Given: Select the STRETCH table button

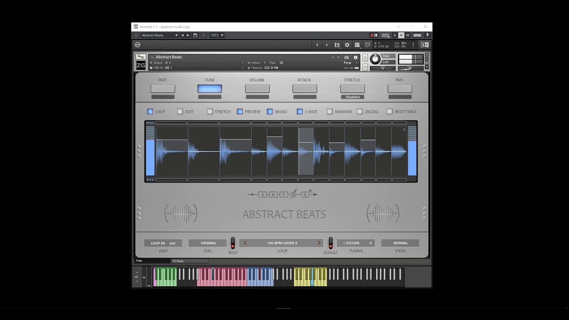Looking at the screenshot, I should pos(352,88).
